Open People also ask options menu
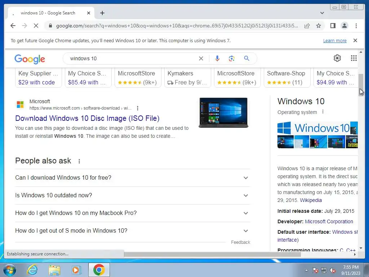Viewport: 369px width, 277px height. pyautogui.click(x=79, y=161)
